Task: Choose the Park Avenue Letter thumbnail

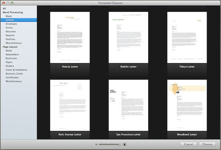Action: (x=70, y=105)
